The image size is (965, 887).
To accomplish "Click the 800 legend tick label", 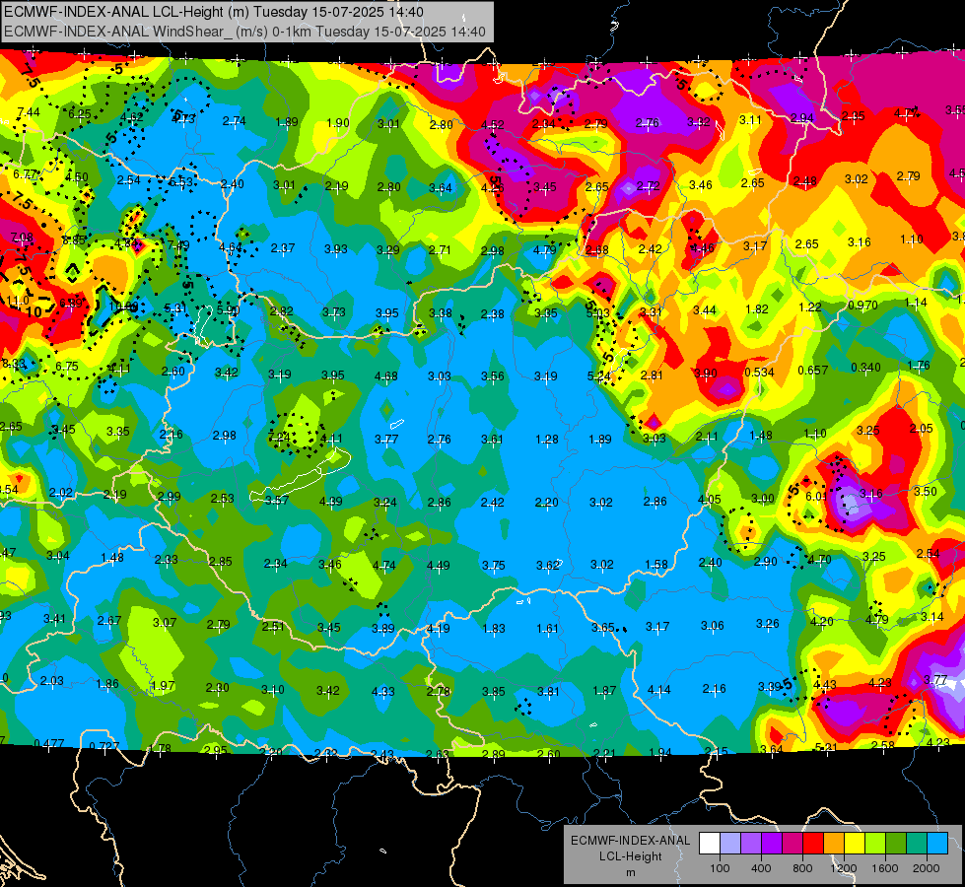I will (x=802, y=868).
